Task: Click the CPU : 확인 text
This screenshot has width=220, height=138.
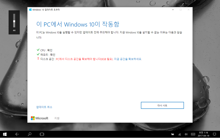Action: (46, 50)
